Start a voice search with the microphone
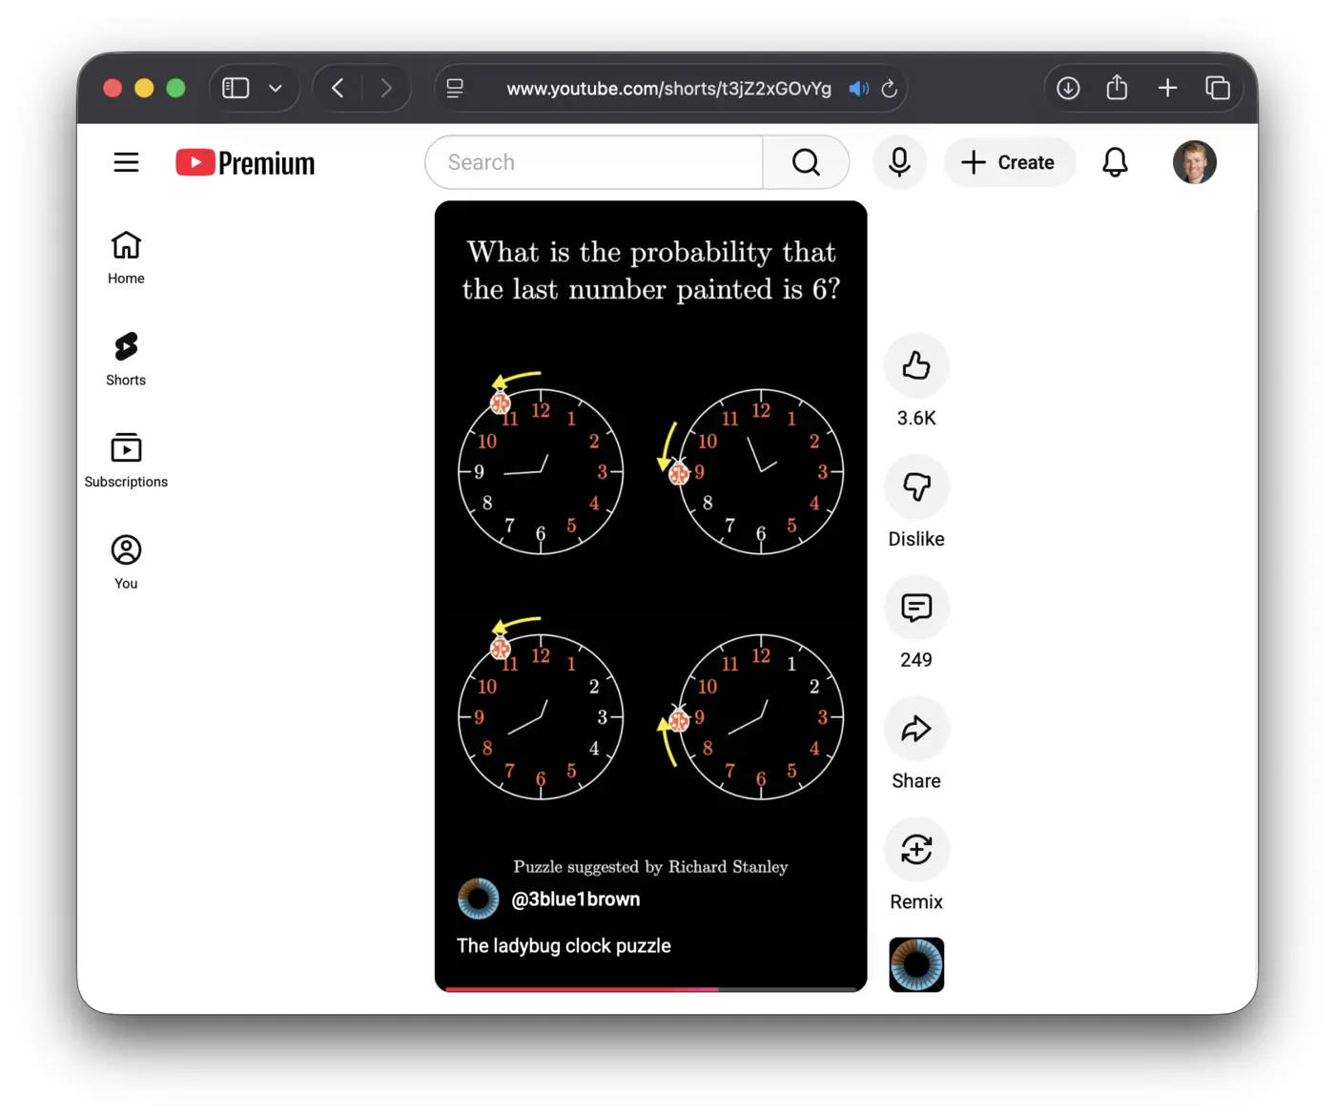Screen dimensions: 1335x1116 [899, 162]
